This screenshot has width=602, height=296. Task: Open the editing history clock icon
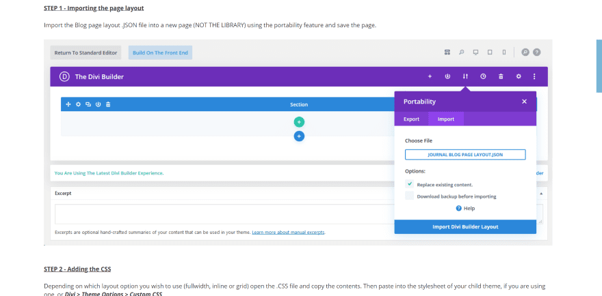pos(483,76)
